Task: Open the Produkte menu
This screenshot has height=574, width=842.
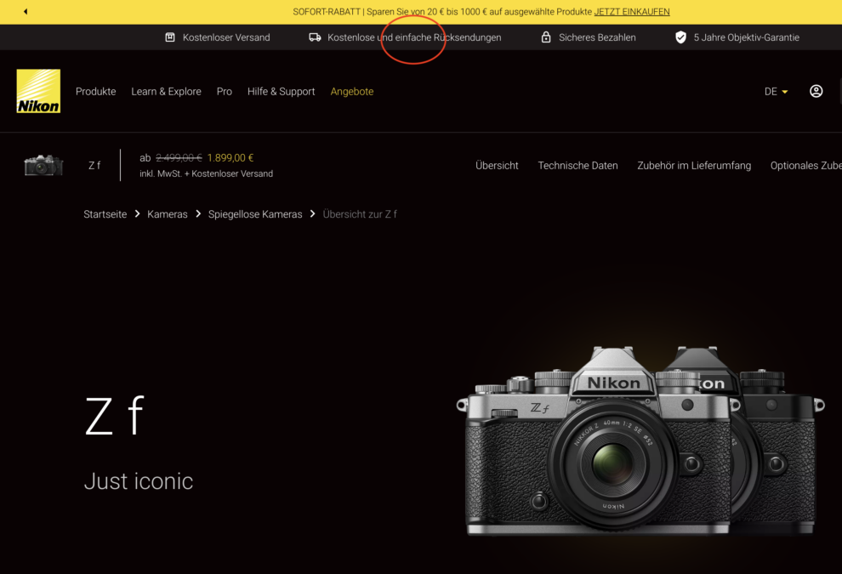Action: (x=95, y=92)
